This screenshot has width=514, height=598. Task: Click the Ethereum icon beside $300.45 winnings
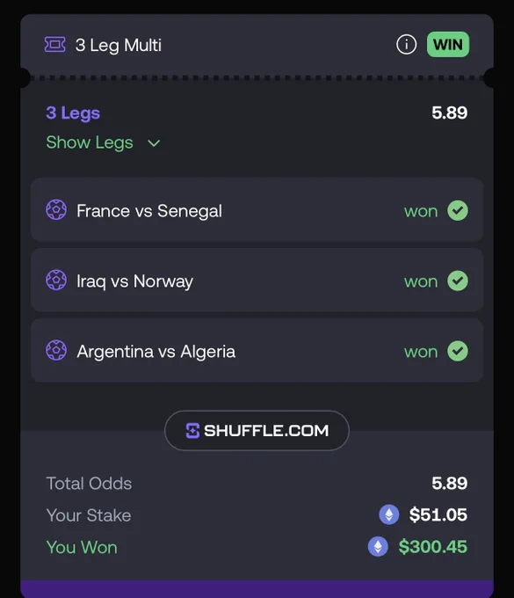point(378,546)
